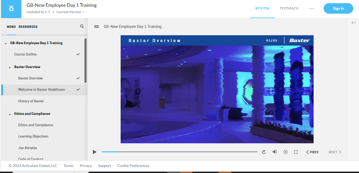Click the course title in the header

click(62, 5)
